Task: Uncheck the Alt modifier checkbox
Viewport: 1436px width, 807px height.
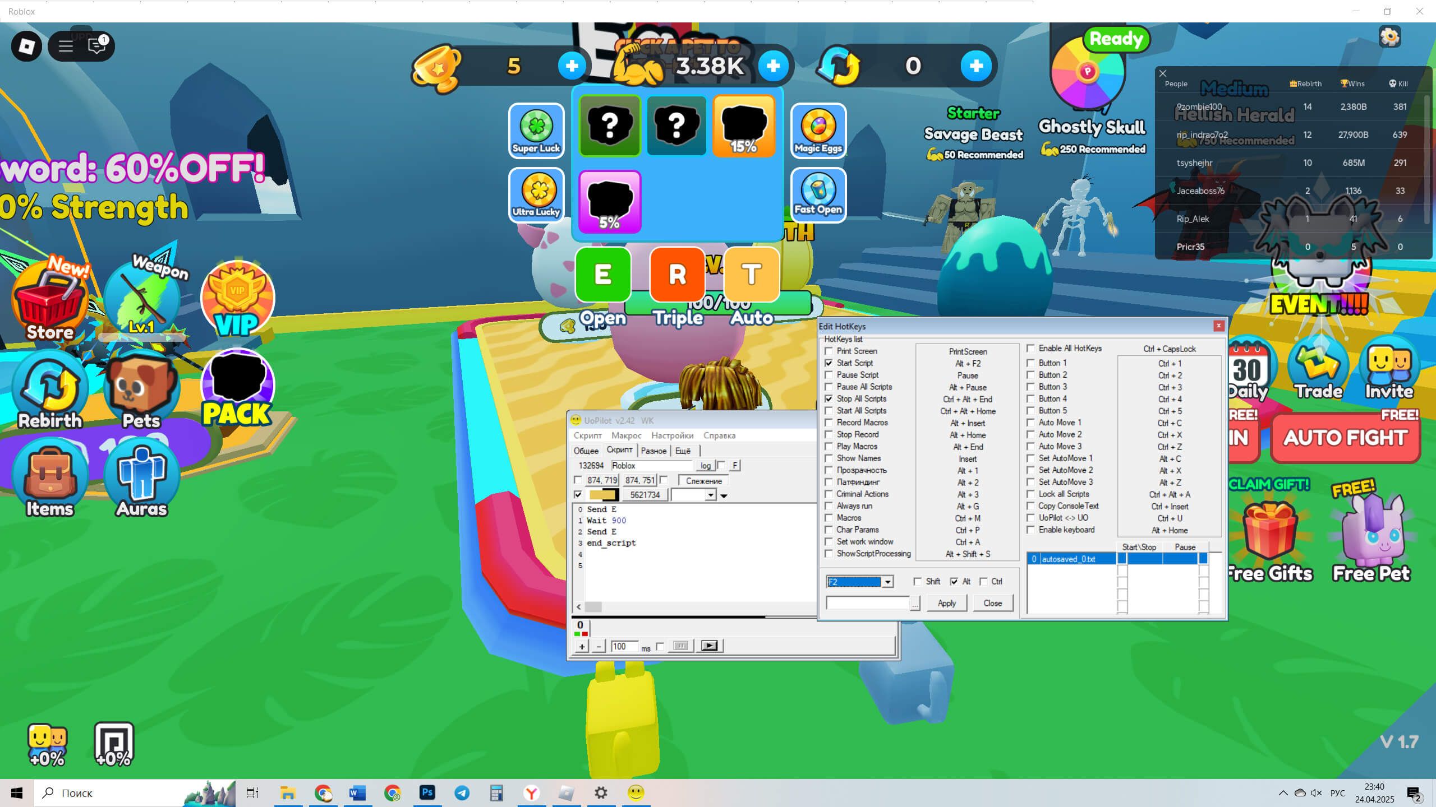Action: tap(954, 581)
